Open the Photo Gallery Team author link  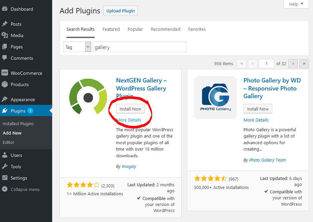tap(268, 160)
